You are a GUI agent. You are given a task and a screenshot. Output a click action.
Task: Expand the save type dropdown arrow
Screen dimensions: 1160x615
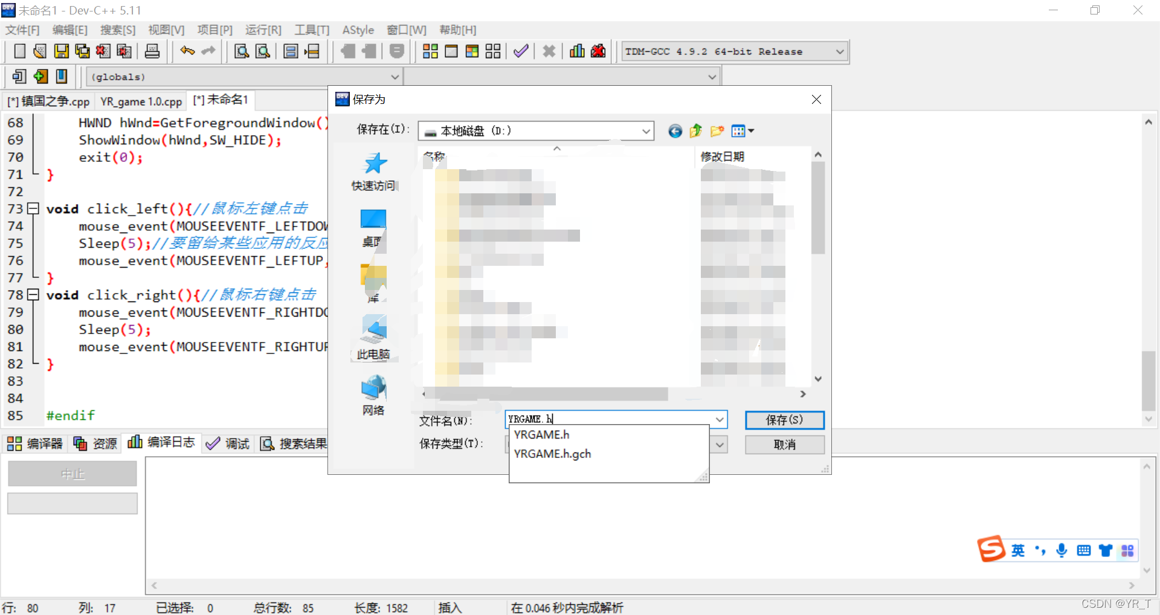coord(720,445)
